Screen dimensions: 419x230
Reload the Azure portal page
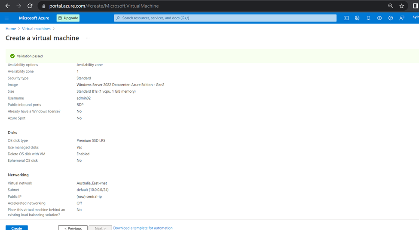[30, 6]
